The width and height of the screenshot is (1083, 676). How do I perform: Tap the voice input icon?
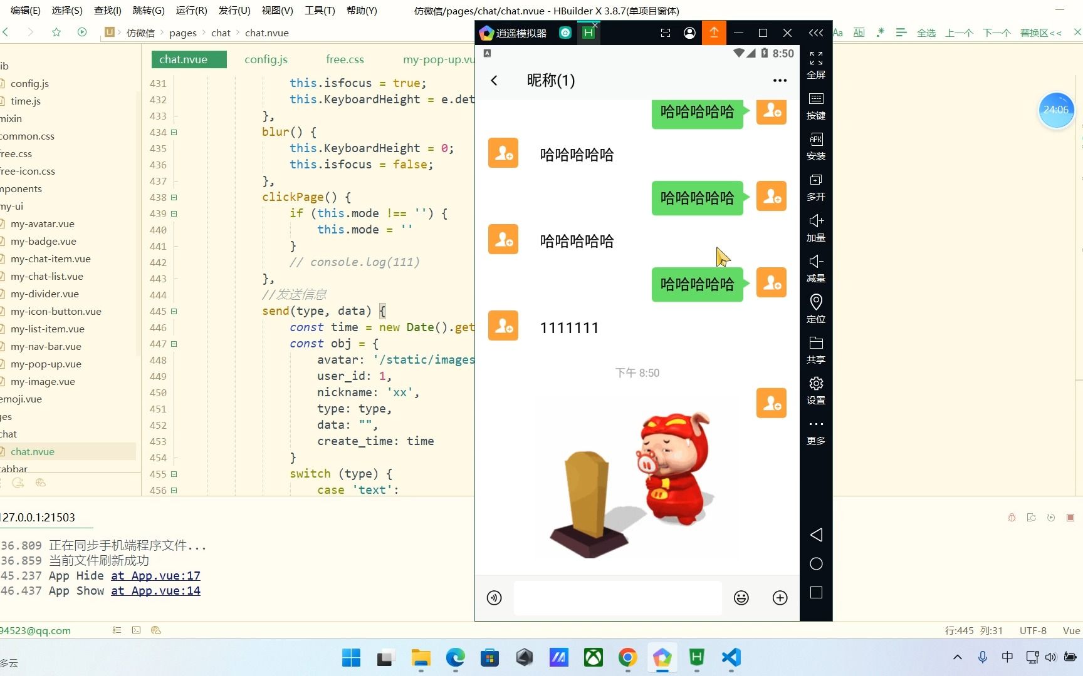click(494, 598)
